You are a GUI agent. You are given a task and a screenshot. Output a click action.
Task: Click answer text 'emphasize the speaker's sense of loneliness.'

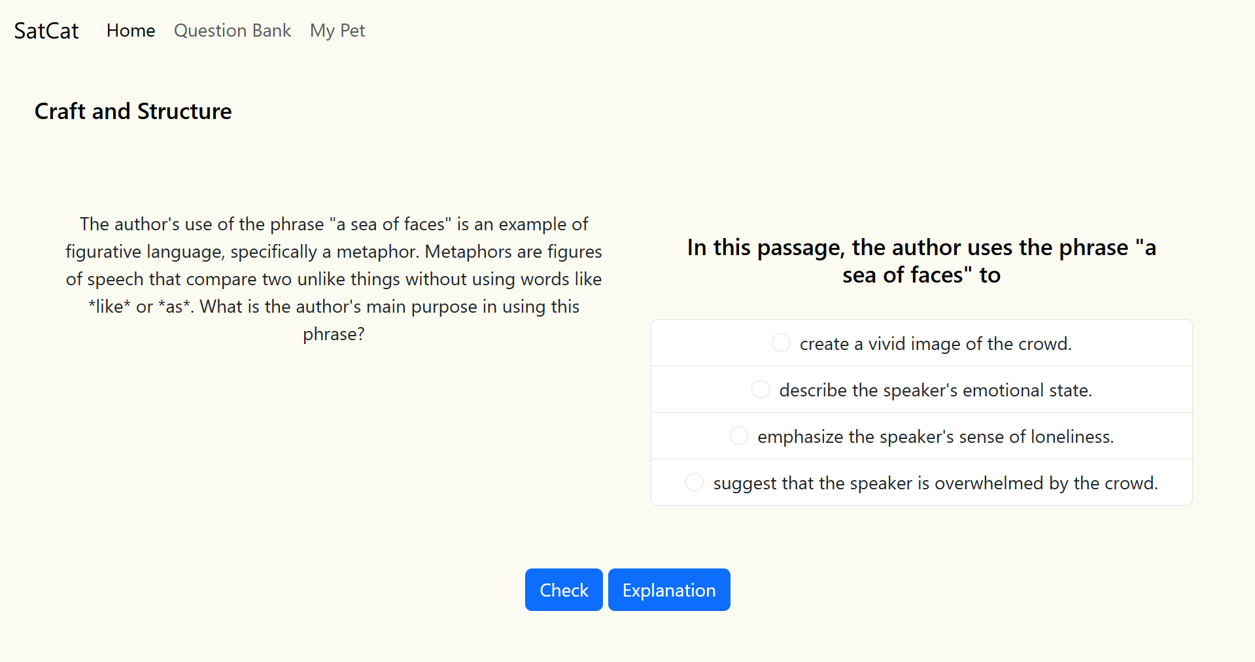[x=935, y=437]
